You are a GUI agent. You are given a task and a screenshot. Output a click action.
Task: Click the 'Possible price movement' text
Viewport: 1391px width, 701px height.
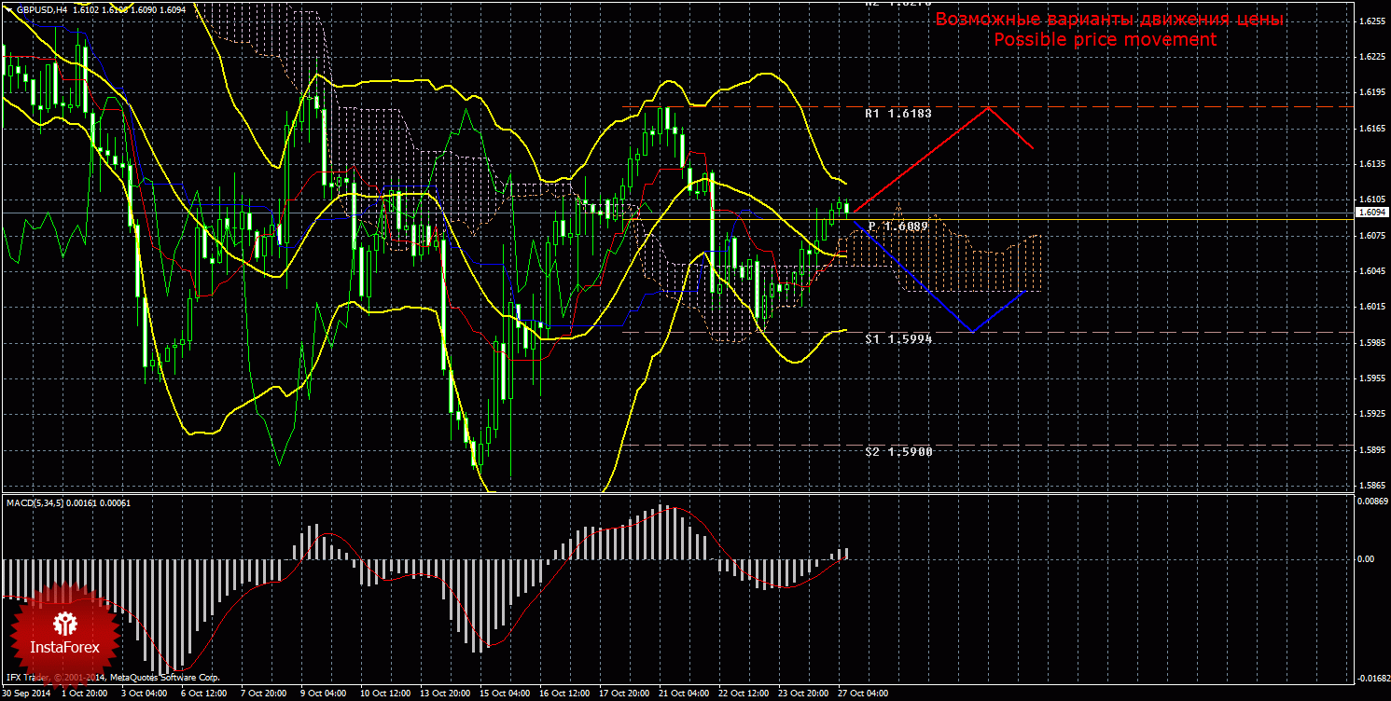pyautogui.click(x=1105, y=40)
